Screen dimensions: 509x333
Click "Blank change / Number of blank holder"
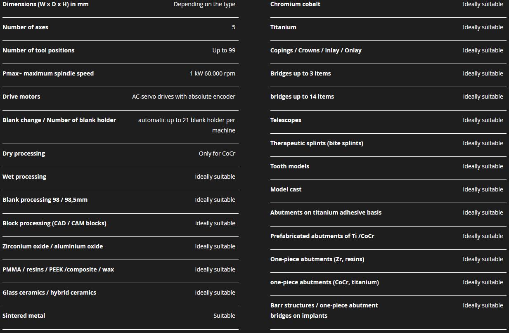pyautogui.click(x=59, y=120)
